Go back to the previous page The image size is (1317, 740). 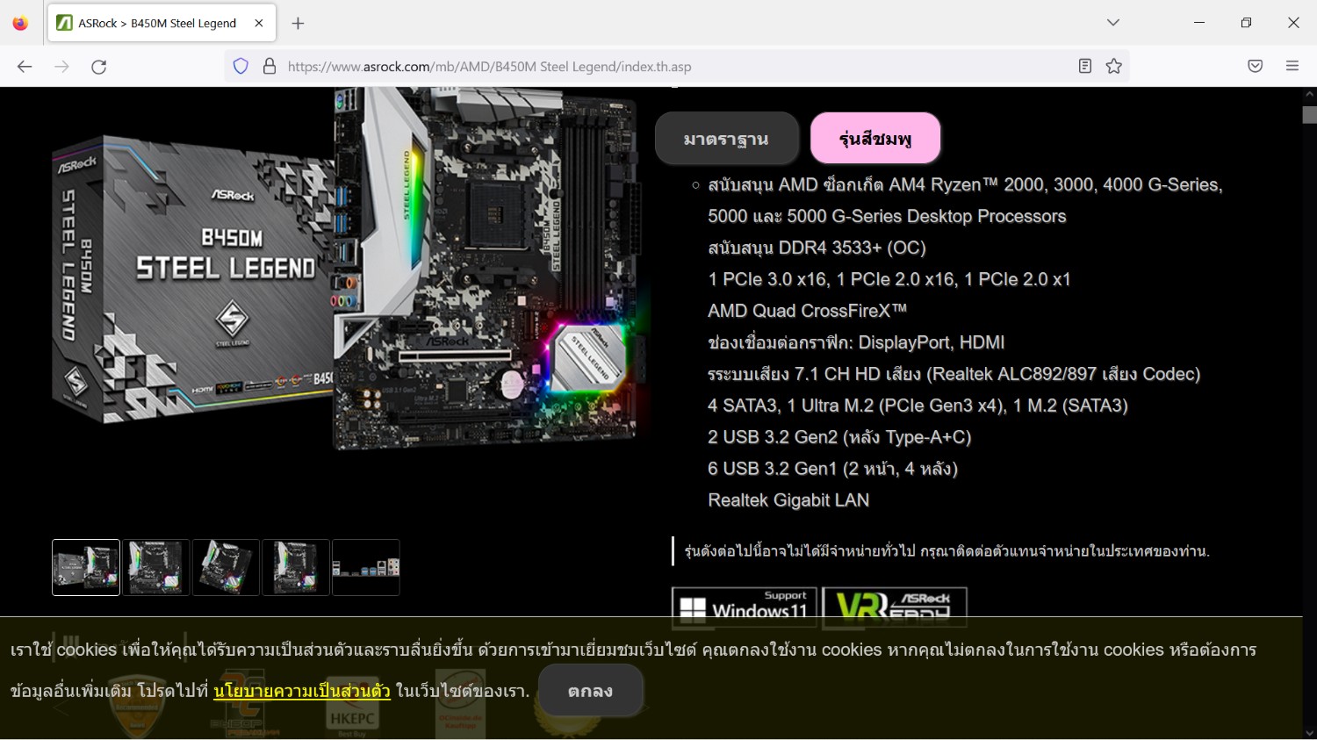coord(25,67)
